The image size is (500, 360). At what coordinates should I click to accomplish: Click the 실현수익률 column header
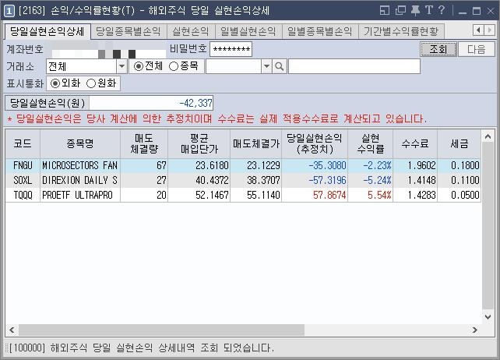[x=371, y=143]
